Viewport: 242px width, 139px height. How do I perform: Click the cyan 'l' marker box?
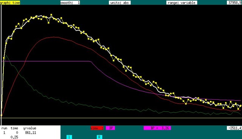(69, 137)
